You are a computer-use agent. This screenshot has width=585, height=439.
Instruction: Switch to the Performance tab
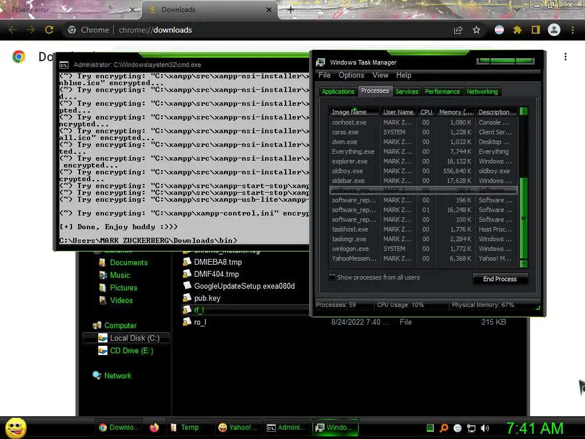pos(443,91)
